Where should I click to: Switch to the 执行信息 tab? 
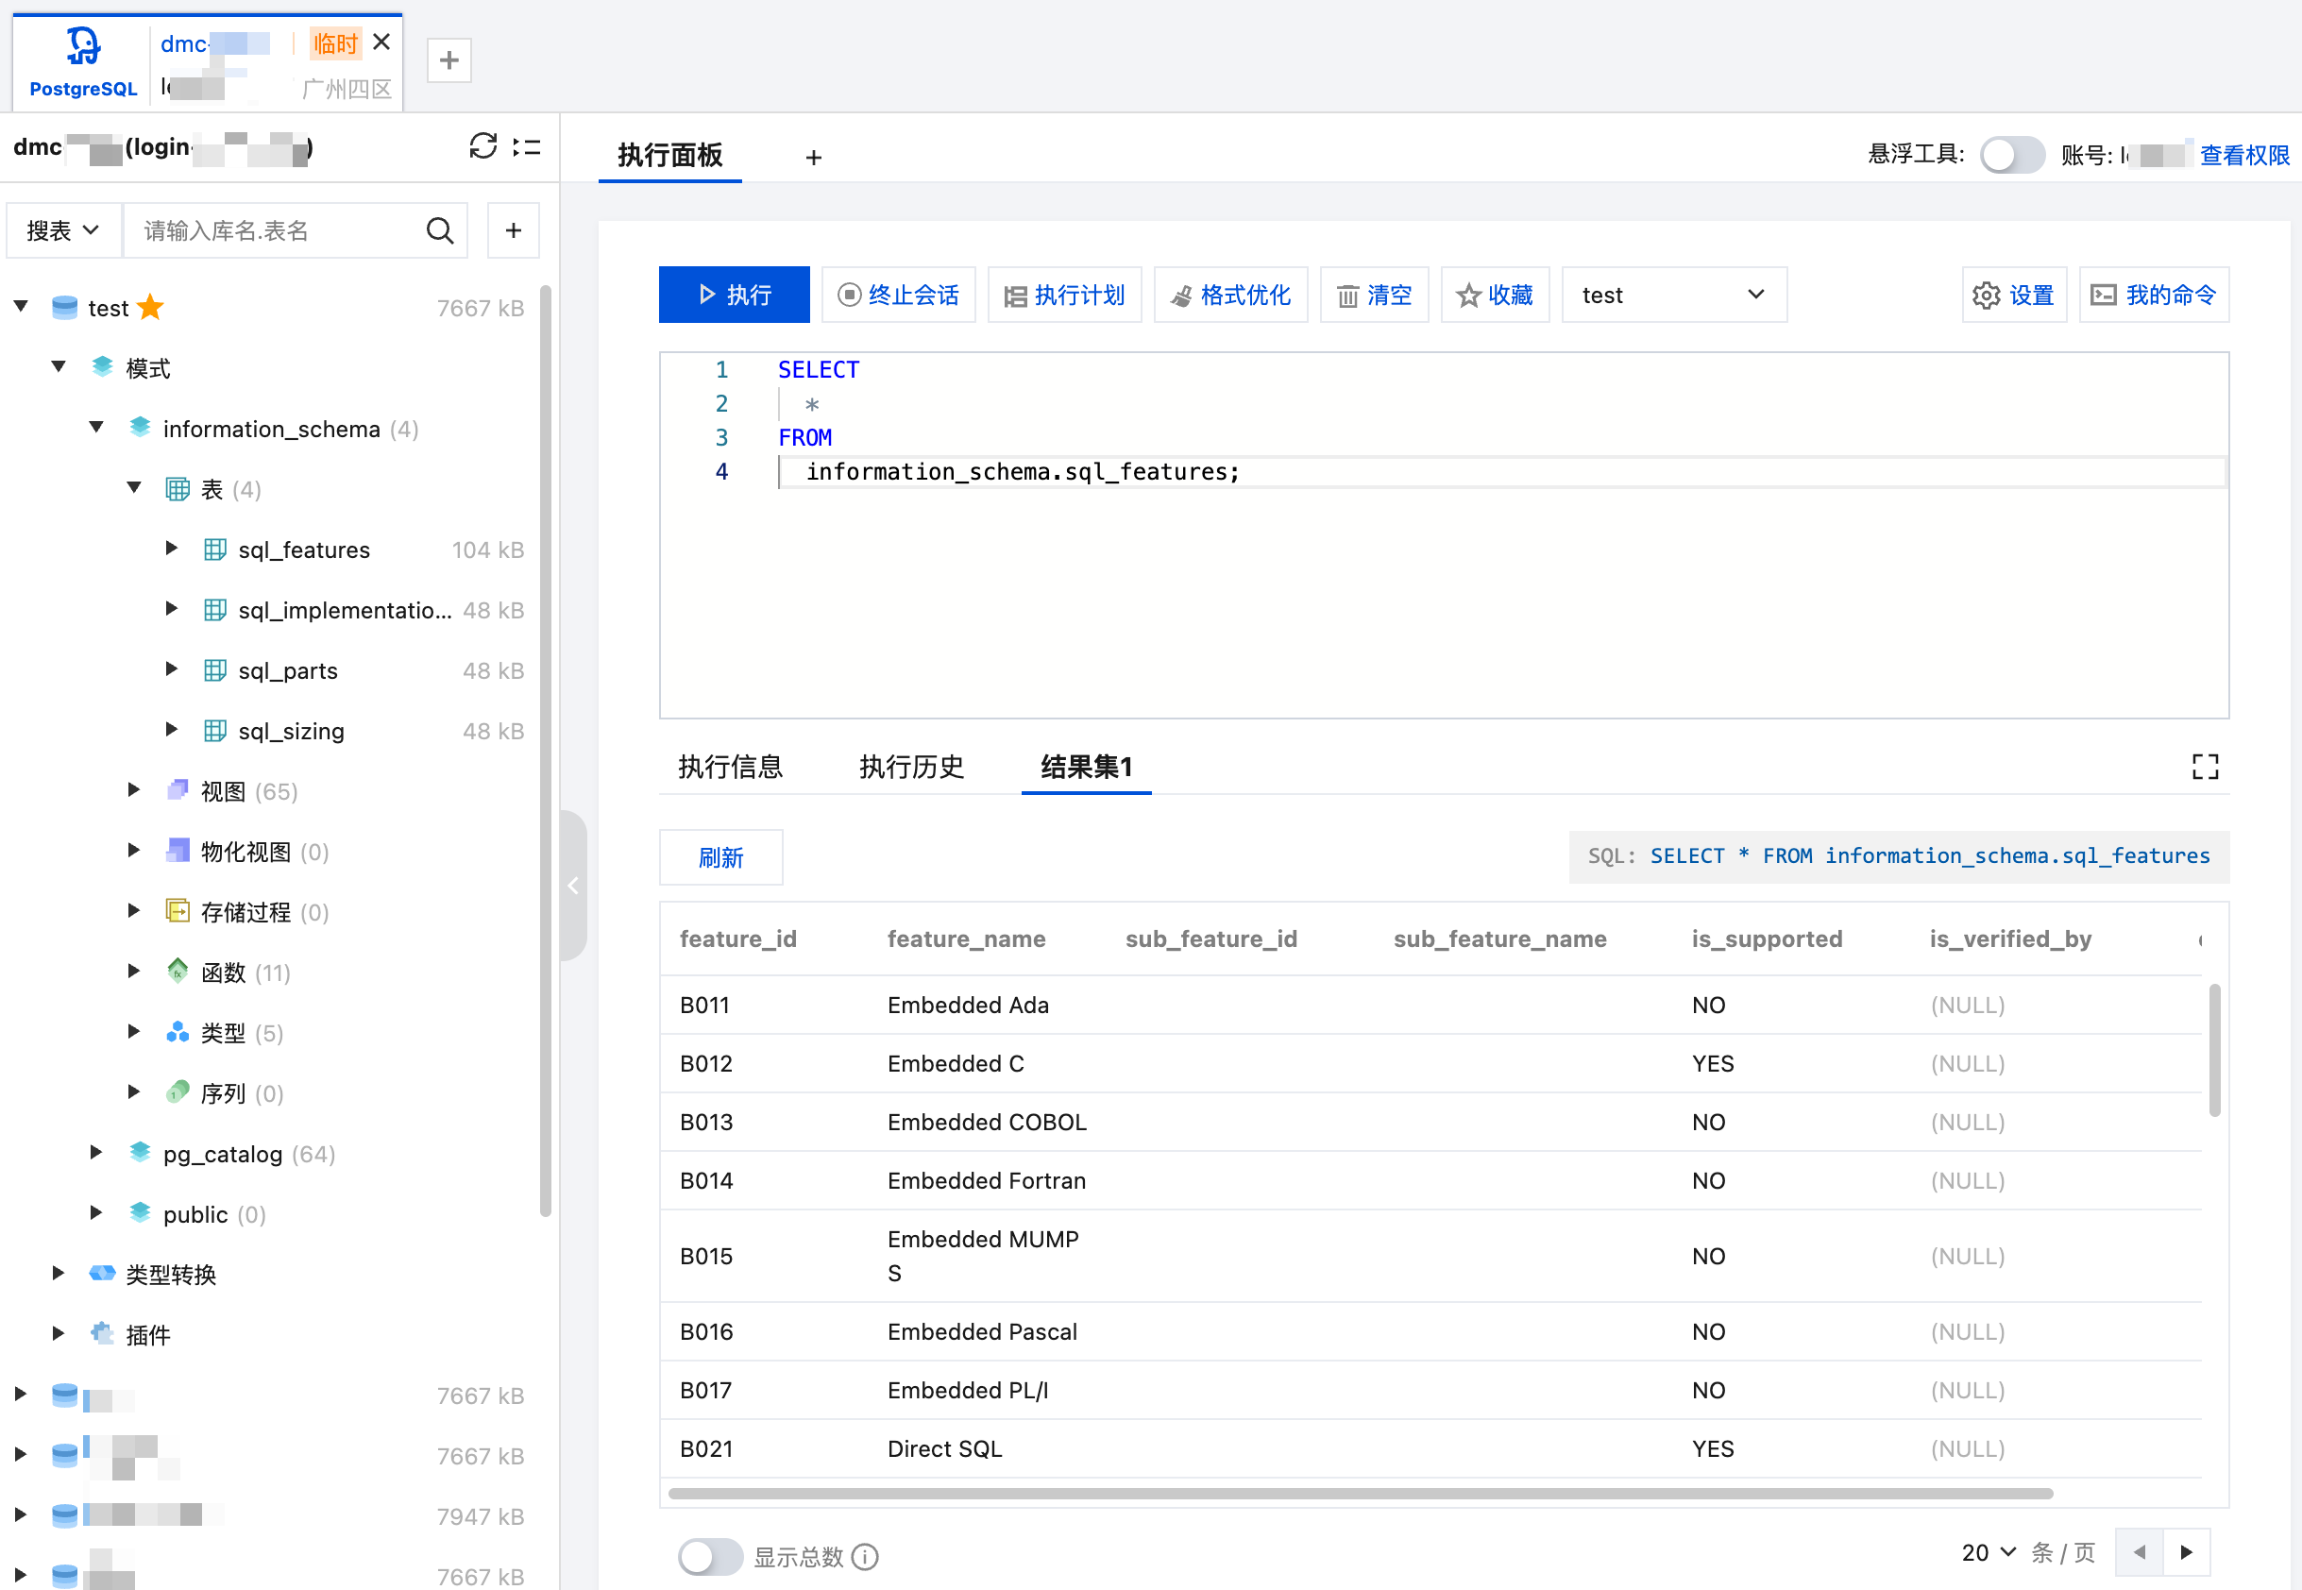730,766
